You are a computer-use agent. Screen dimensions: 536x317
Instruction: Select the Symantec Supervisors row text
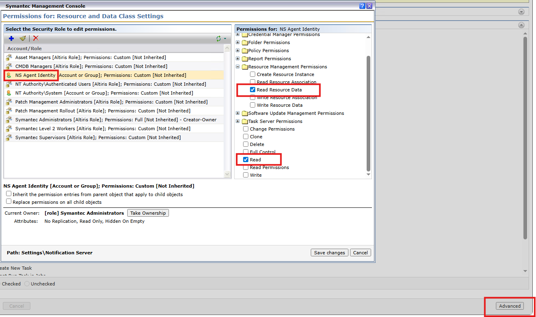[98, 137]
